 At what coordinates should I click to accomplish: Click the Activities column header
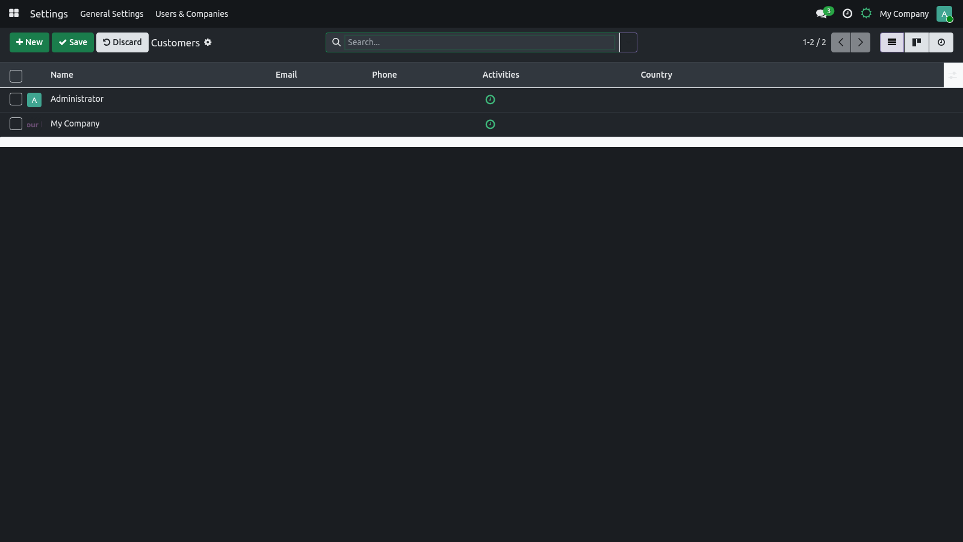(x=501, y=75)
